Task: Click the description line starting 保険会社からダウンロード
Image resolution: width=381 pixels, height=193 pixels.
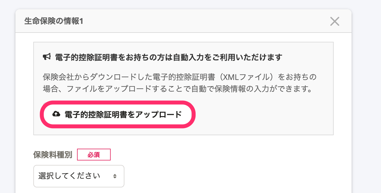Action: [x=180, y=77]
